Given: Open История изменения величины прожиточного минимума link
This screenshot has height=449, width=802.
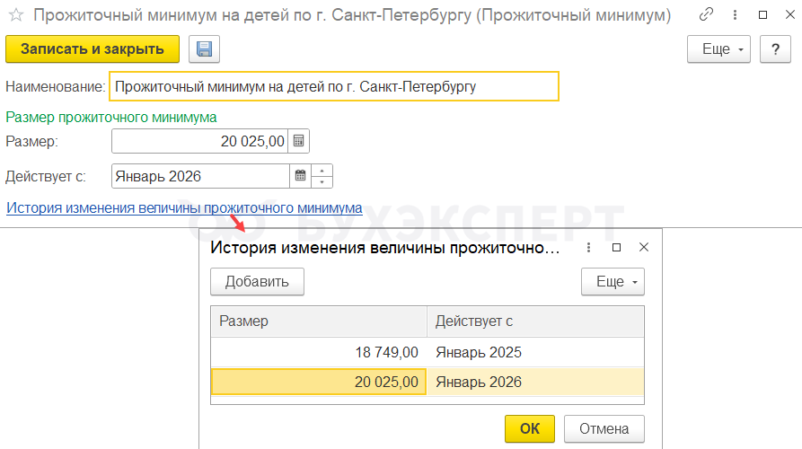Looking at the screenshot, I should pos(184,208).
